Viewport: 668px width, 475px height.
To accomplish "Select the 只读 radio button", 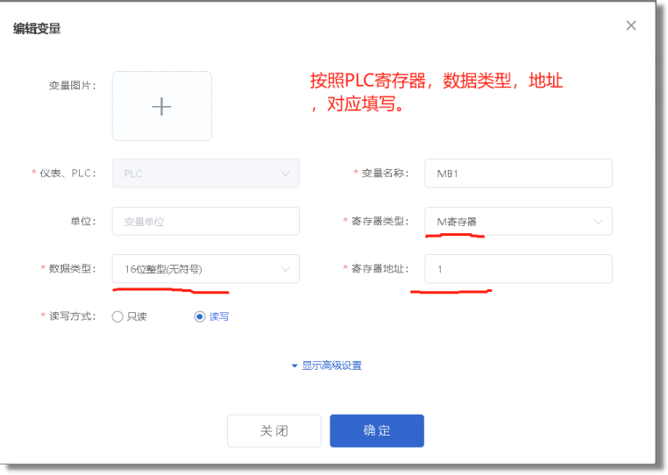I will [x=117, y=316].
